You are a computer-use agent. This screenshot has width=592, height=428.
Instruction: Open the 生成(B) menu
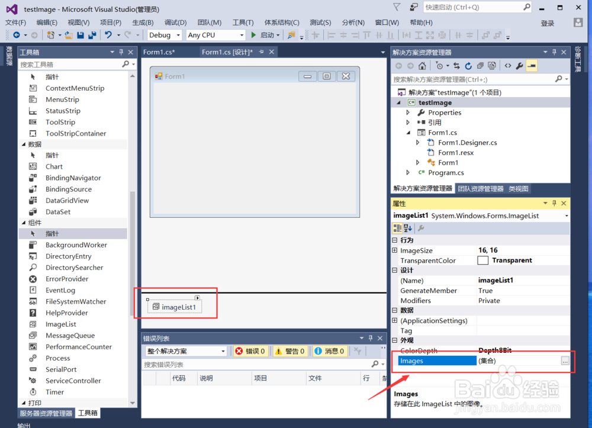click(143, 22)
